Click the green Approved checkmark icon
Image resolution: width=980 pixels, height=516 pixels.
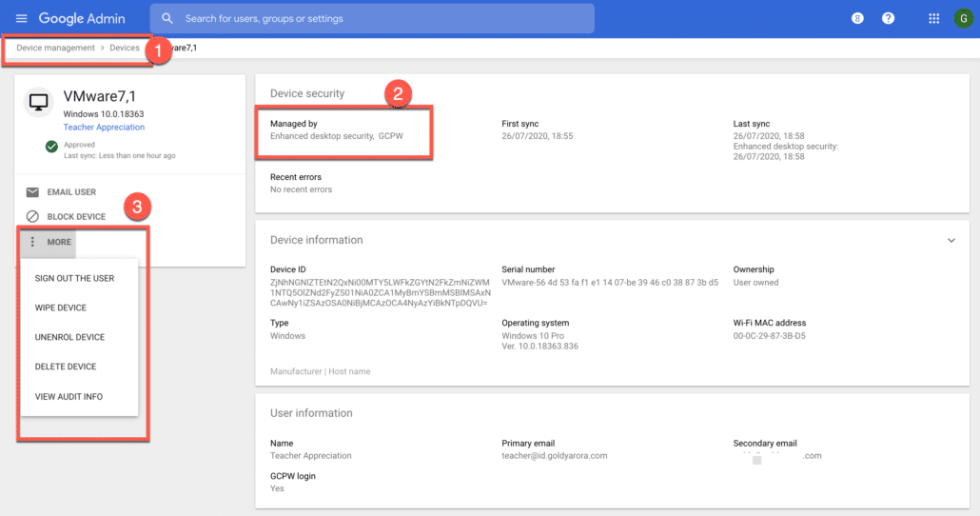52,147
